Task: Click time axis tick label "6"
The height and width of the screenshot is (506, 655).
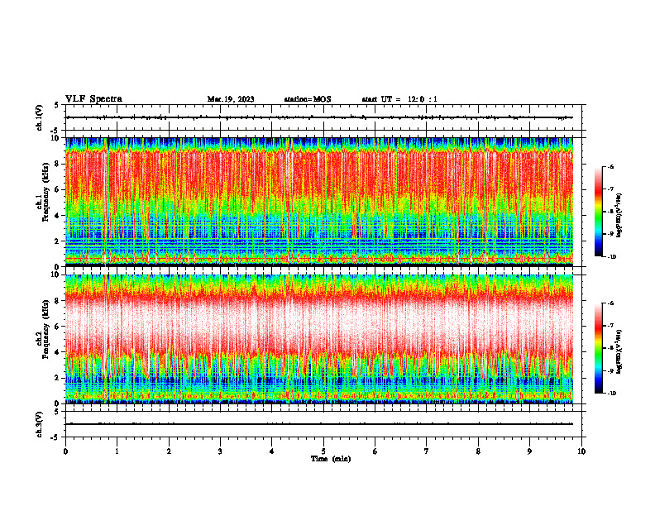Action: [375, 451]
